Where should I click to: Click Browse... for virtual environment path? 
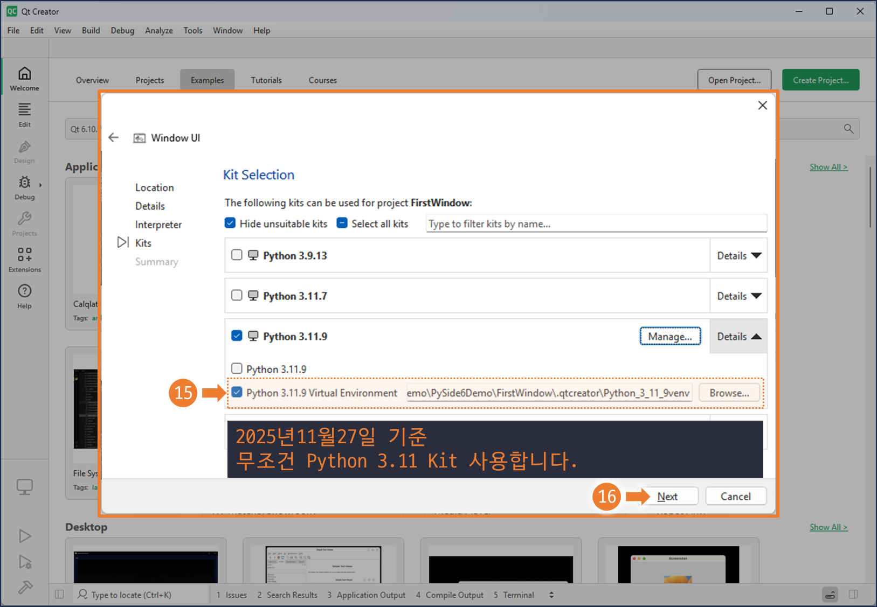pos(729,393)
